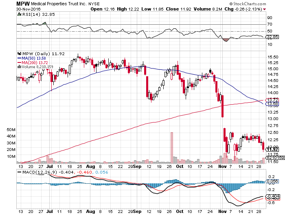
Task: Click the MACD(12,26,9) -0.404 legend label
Action: [48, 172]
